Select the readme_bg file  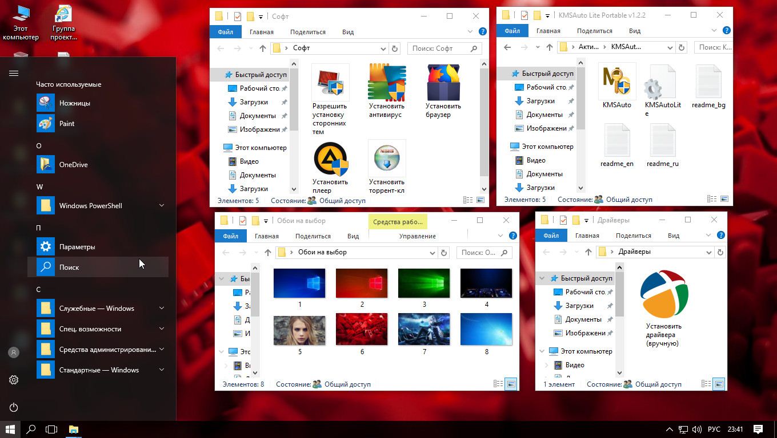[x=708, y=86]
